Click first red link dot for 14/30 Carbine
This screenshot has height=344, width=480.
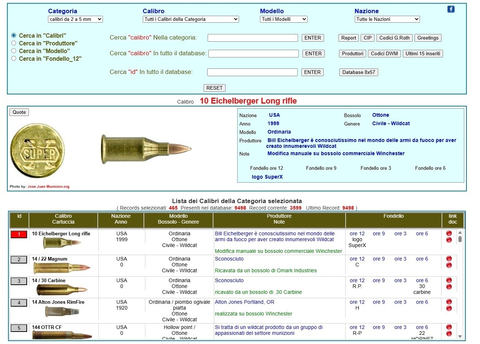pyautogui.click(x=449, y=280)
